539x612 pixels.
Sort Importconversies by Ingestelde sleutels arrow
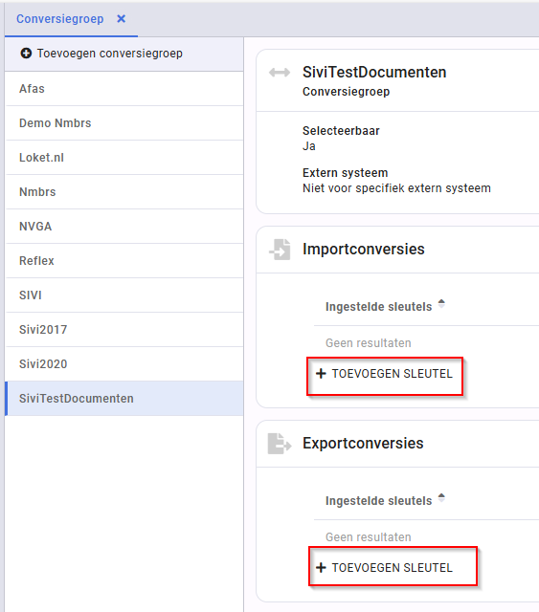(441, 304)
